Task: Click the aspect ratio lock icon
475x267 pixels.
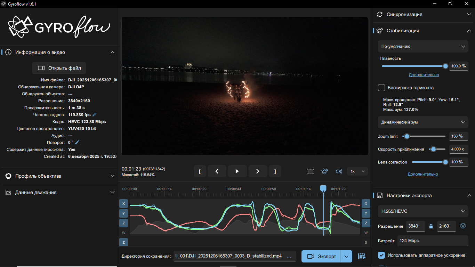Action: (431, 226)
